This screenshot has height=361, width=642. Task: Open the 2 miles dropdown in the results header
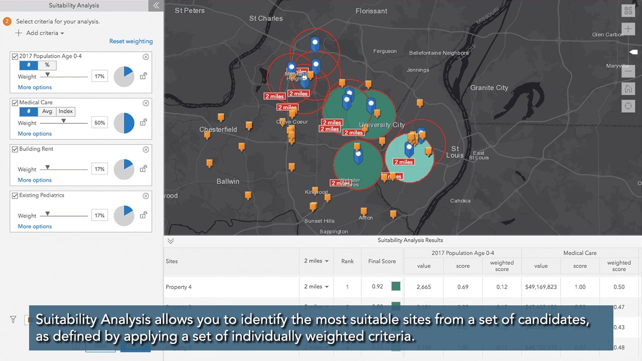pos(316,261)
